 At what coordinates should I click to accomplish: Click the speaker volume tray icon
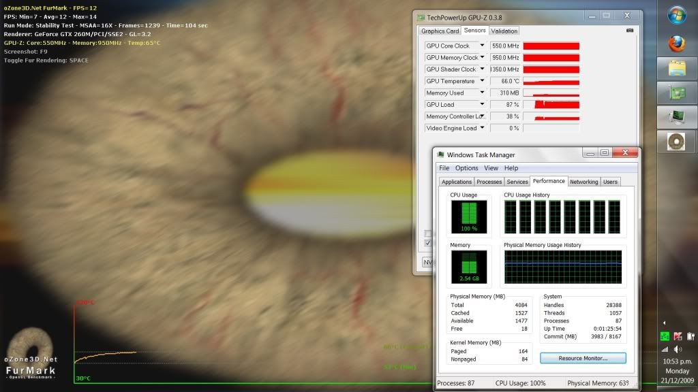tap(678, 349)
